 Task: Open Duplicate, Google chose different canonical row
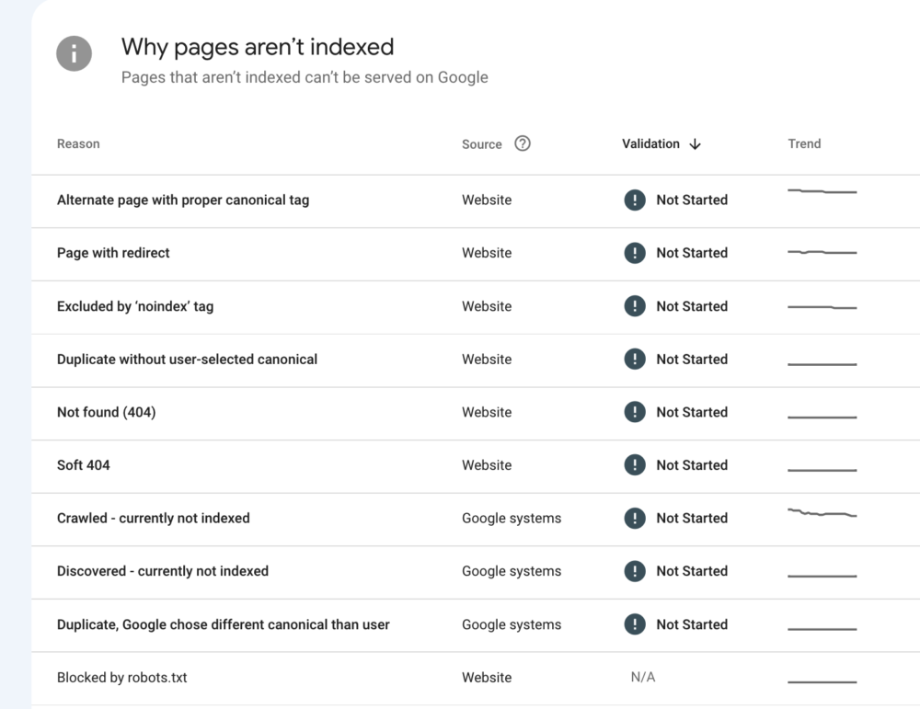223,624
